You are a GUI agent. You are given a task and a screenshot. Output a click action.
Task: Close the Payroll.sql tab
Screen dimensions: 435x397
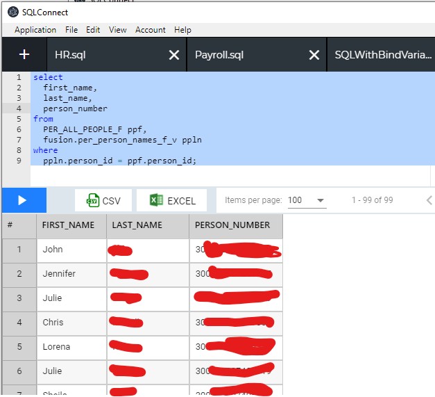click(314, 55)
